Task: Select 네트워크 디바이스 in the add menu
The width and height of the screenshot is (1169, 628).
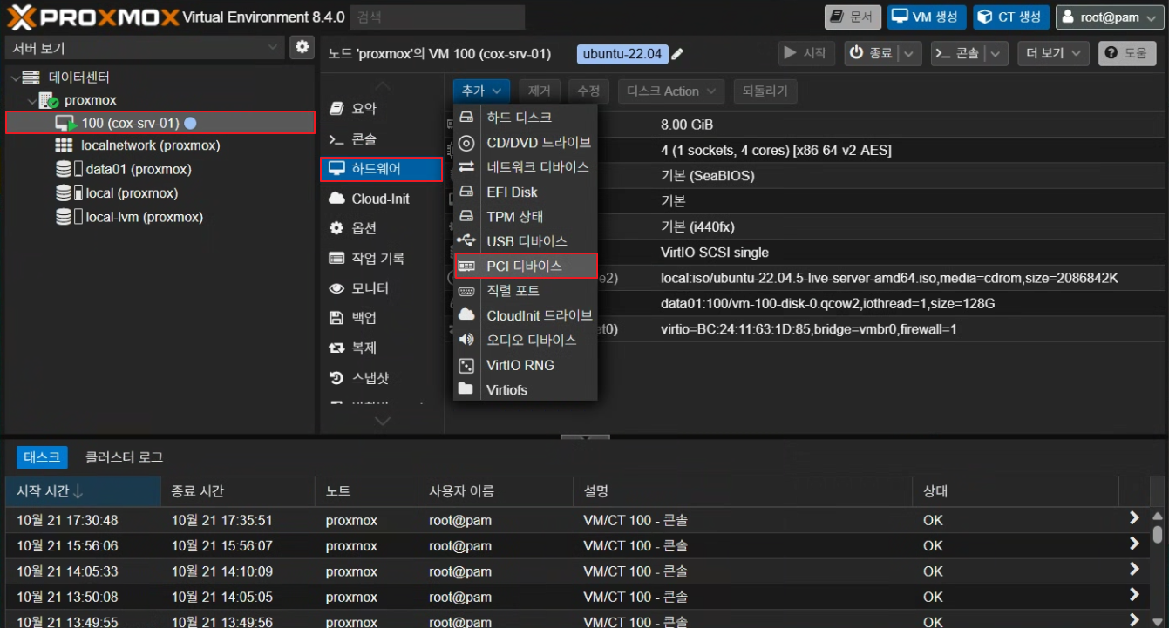Action: tap(526, 166)
